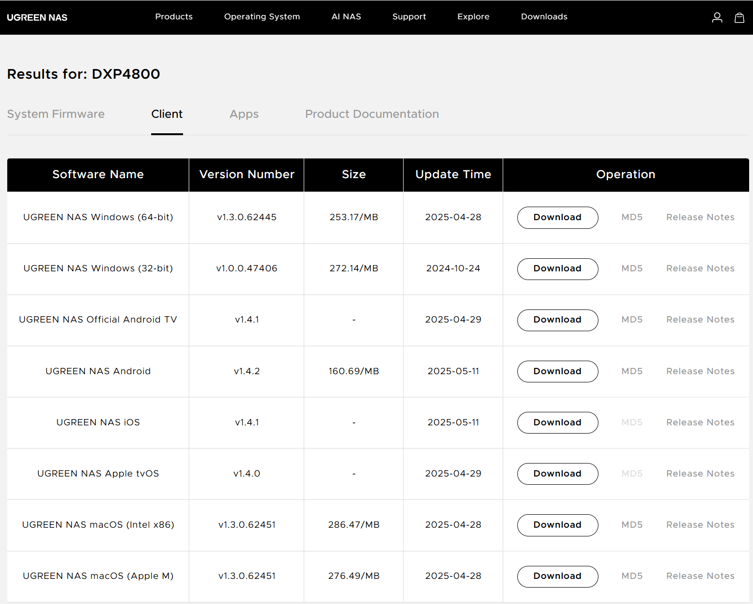Open Release Notes for Windows (64-bit)
753x604 pixels.
[700, 217]
